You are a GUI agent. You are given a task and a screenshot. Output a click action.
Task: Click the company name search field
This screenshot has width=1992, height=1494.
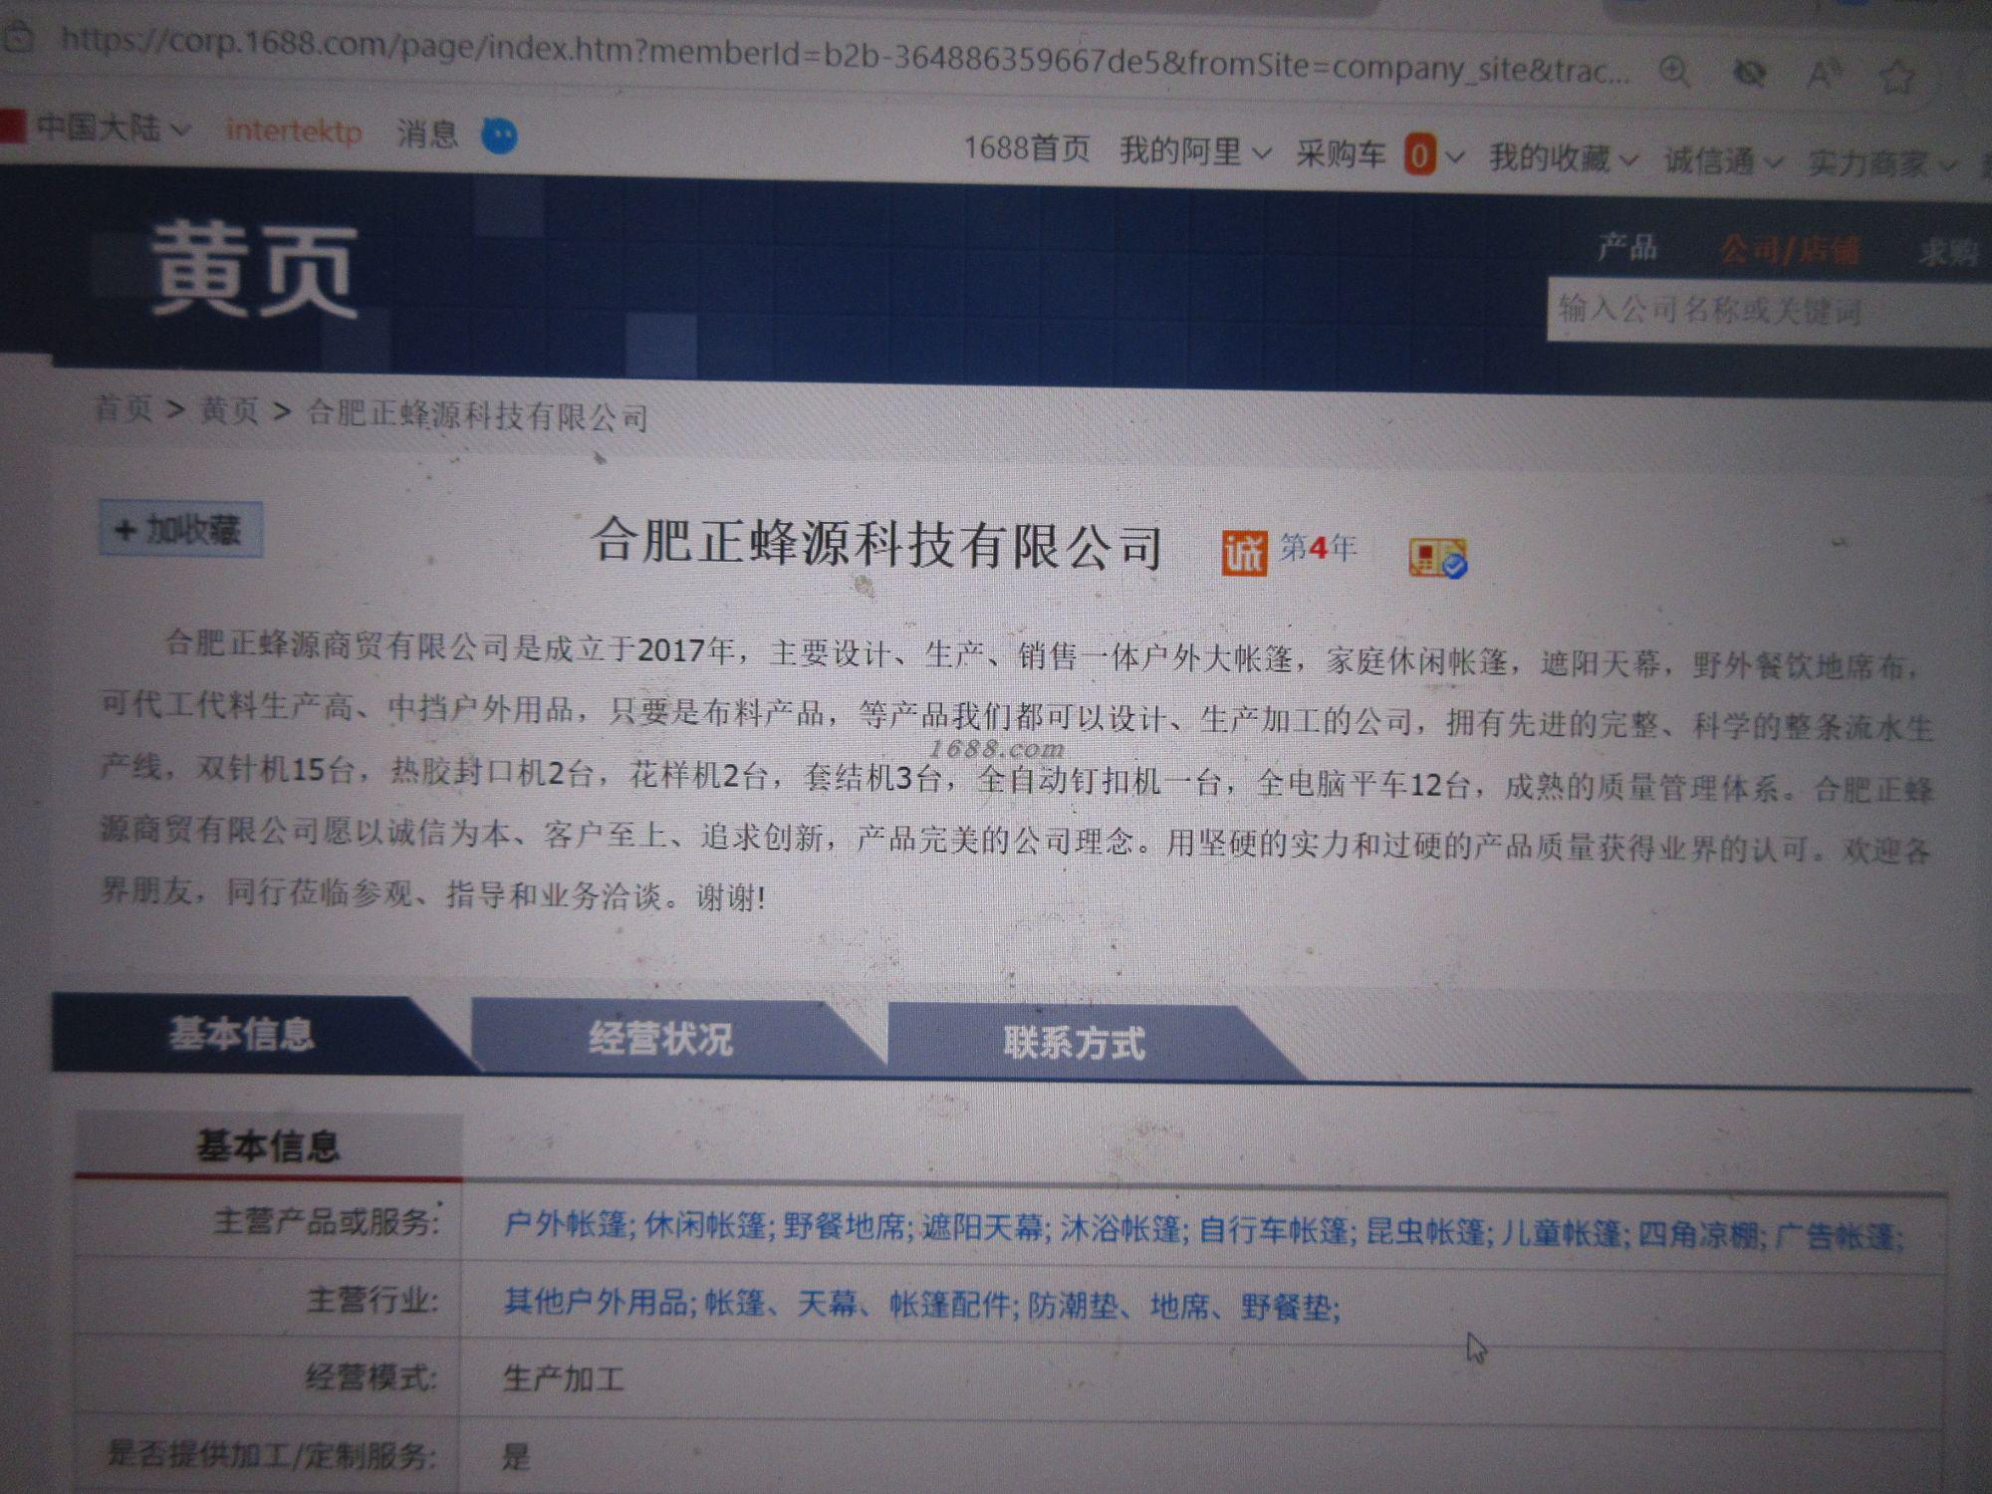[1769, 312]
